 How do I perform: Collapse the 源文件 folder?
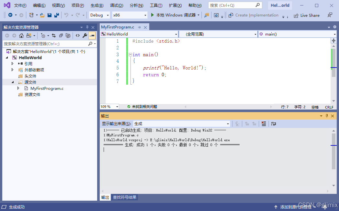point(13,82)
